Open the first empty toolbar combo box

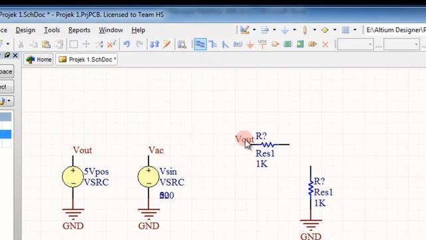pyautogui.click(x=355, y=45)
